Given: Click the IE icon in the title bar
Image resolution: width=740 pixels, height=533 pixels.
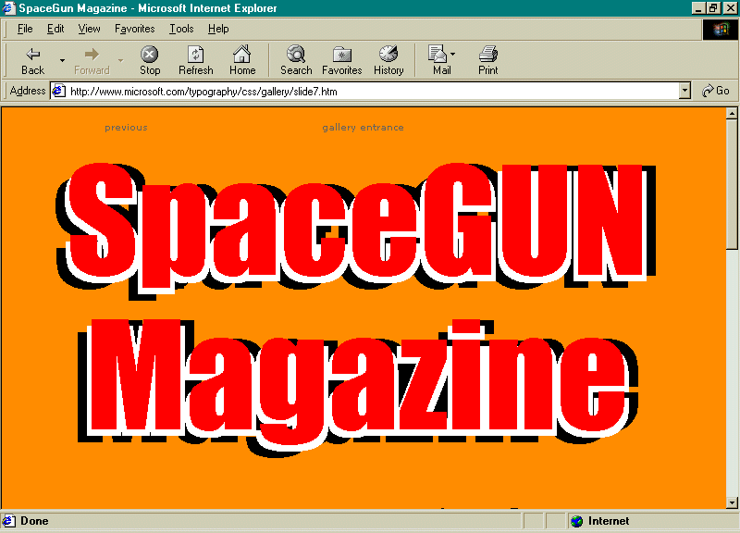Looking at the screenshot, I should point(9,8).
